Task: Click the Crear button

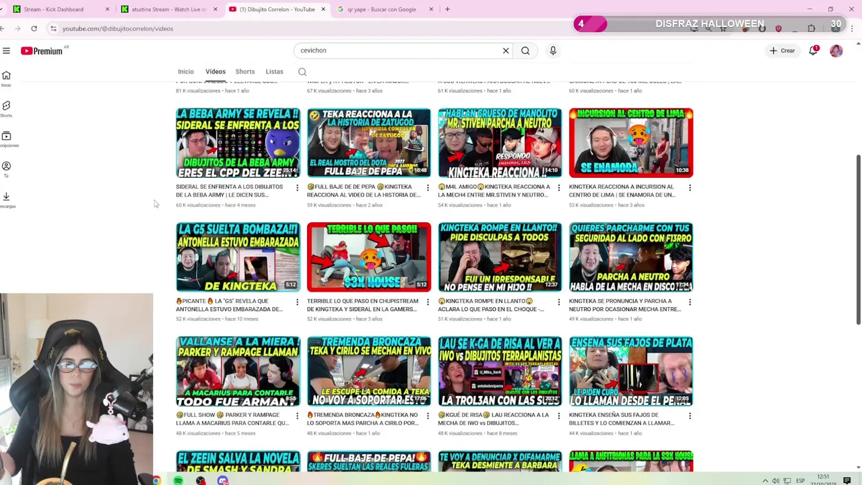Action: 783,51
